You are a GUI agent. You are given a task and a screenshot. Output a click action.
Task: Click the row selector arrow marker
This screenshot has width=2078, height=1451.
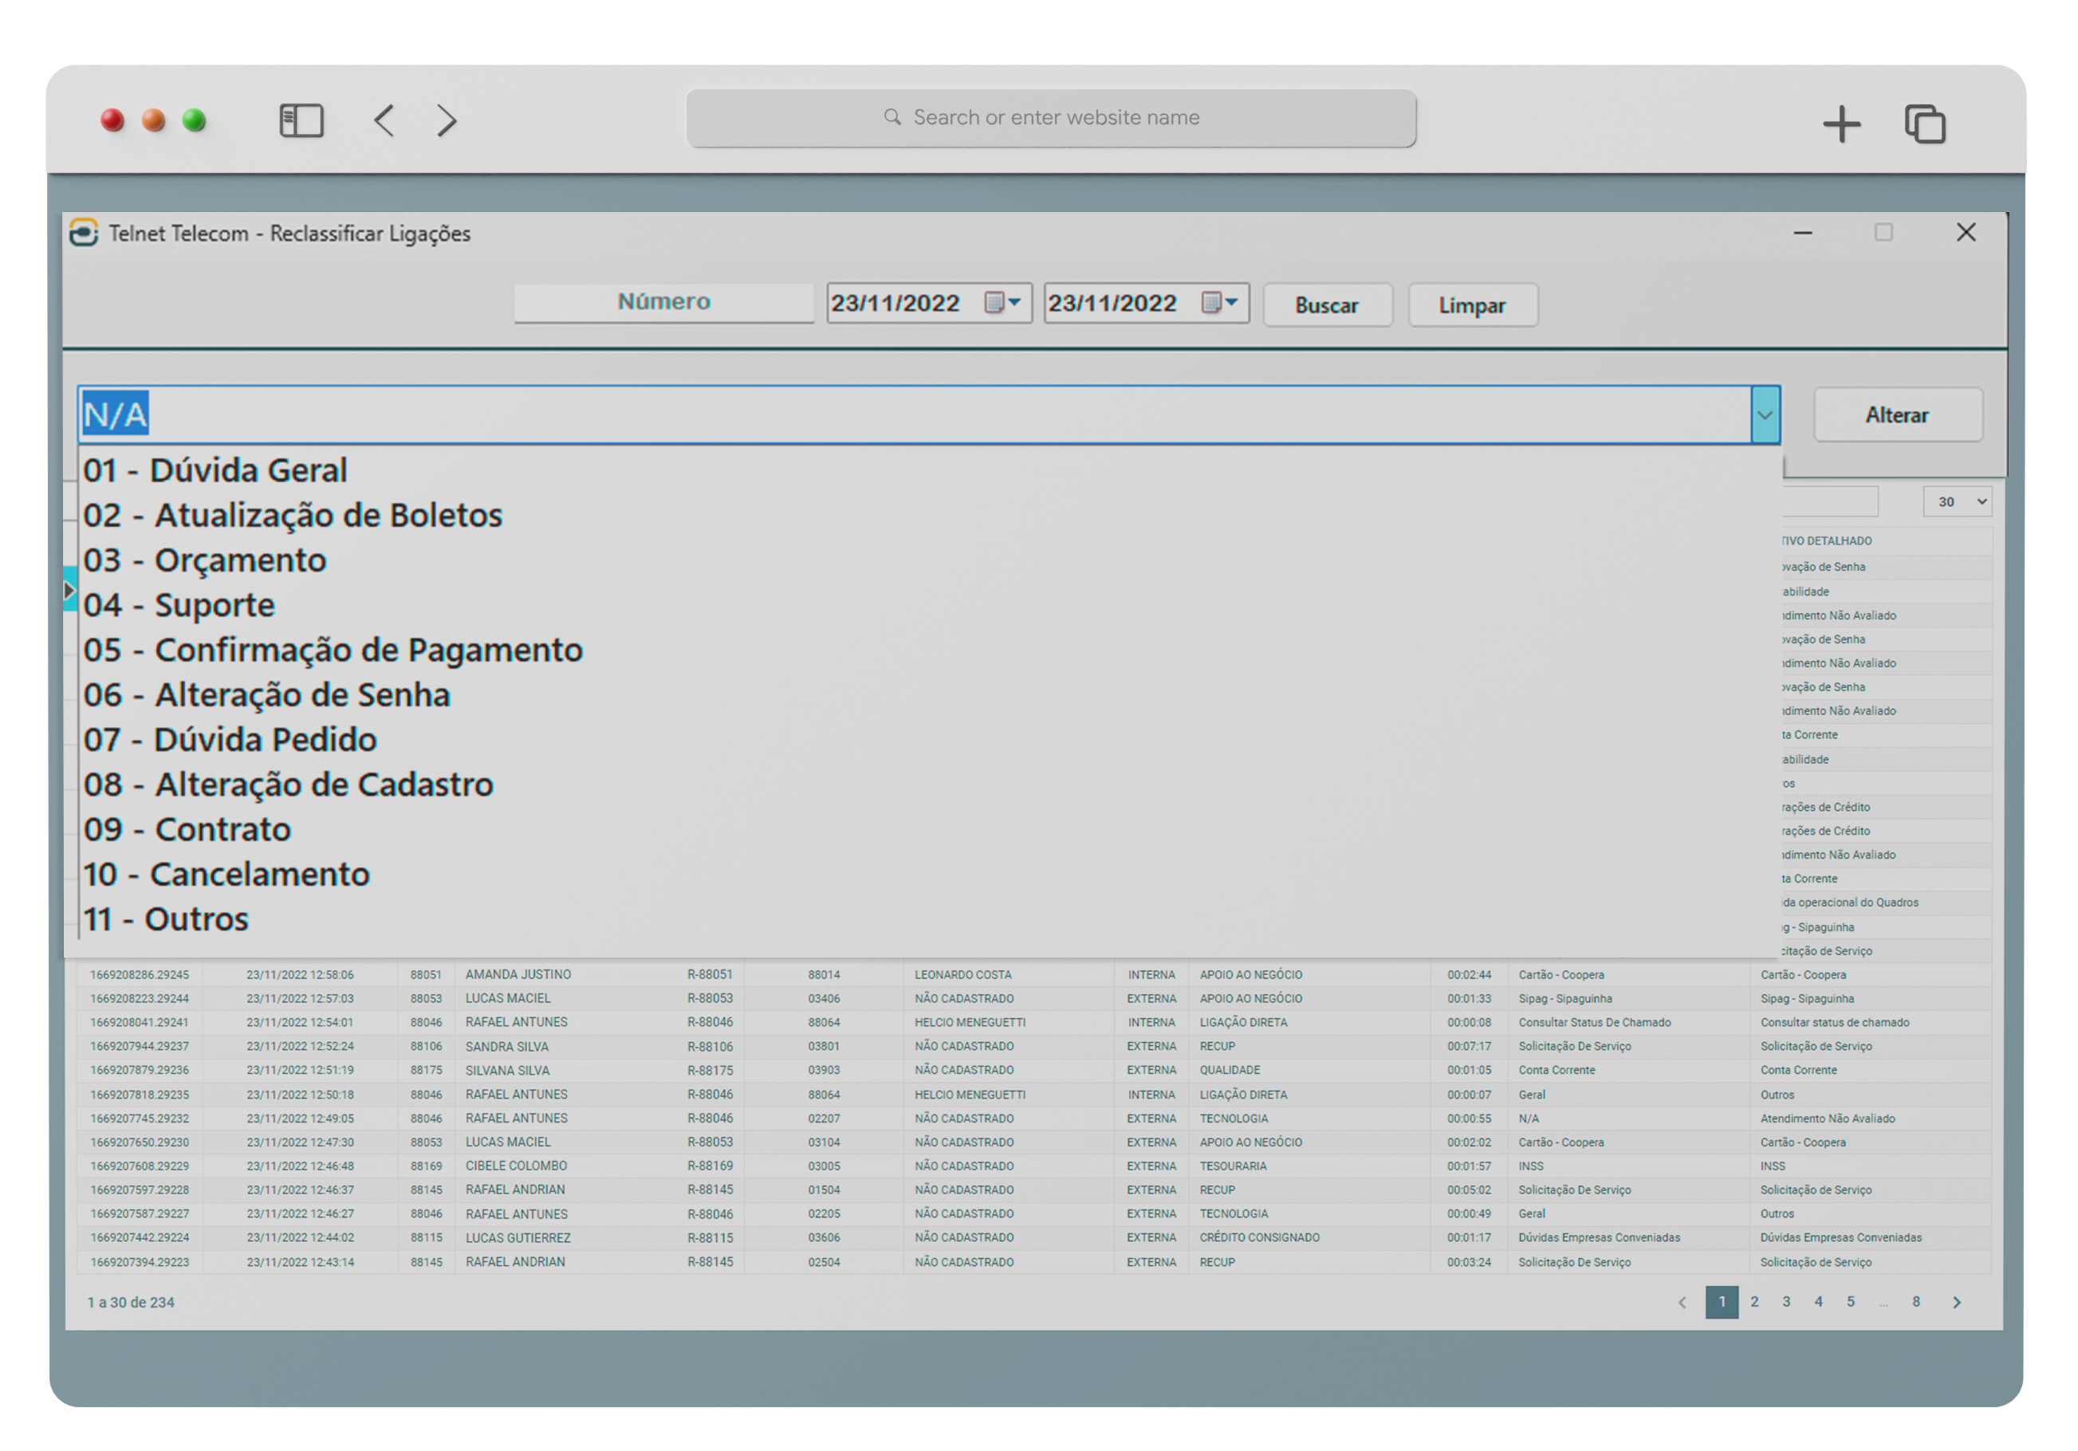[69, 590]
